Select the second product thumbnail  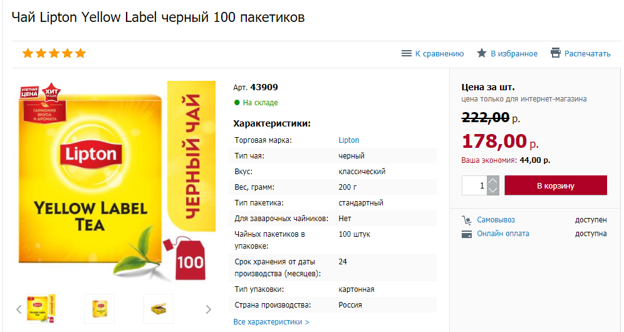click(100, 309)
